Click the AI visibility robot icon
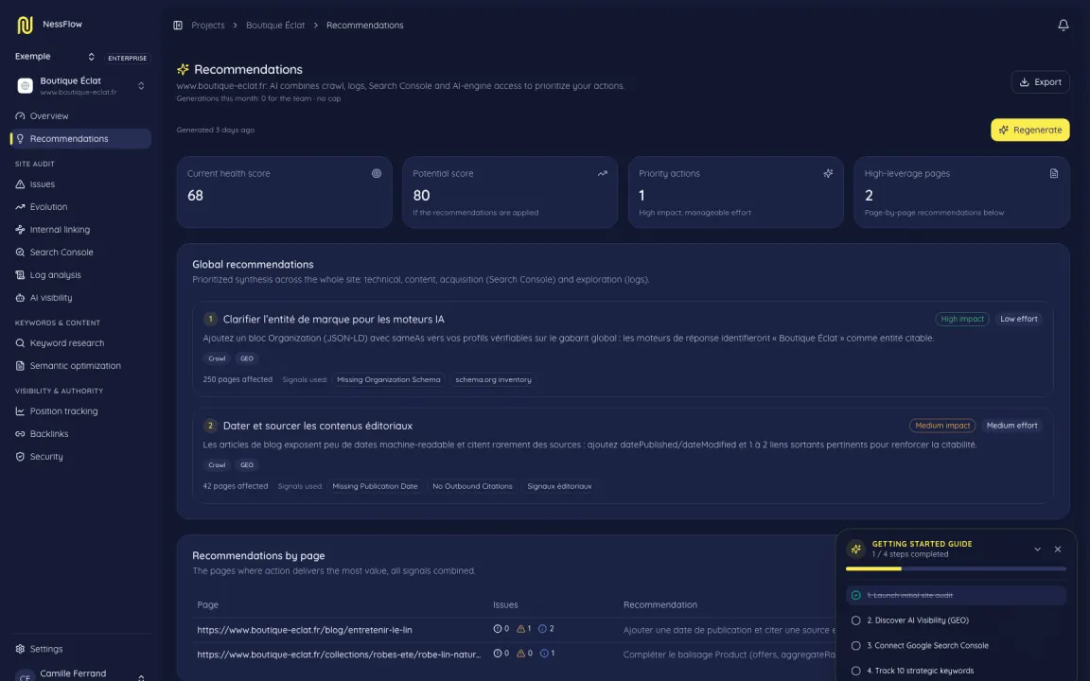1090x681 pixels. tap(20, 297)
